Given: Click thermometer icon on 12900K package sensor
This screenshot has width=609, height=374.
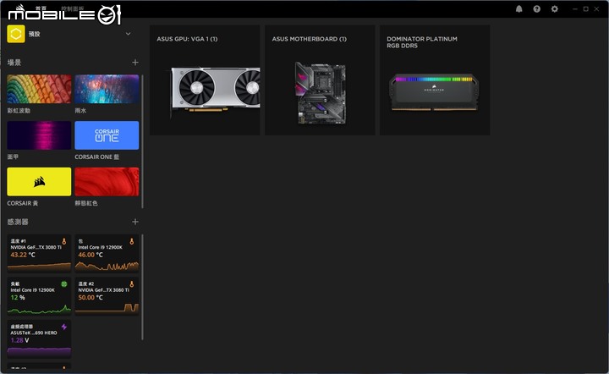Looking at the screenshot, I should coord(132,241).
